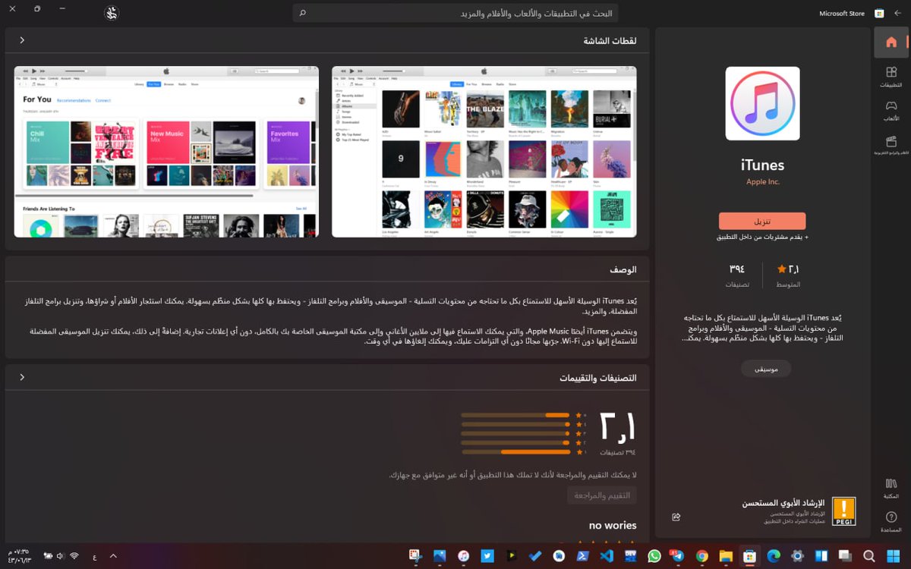
Task: Open the Microsoft Store icon on the taskbar
Action: [749, 556]
